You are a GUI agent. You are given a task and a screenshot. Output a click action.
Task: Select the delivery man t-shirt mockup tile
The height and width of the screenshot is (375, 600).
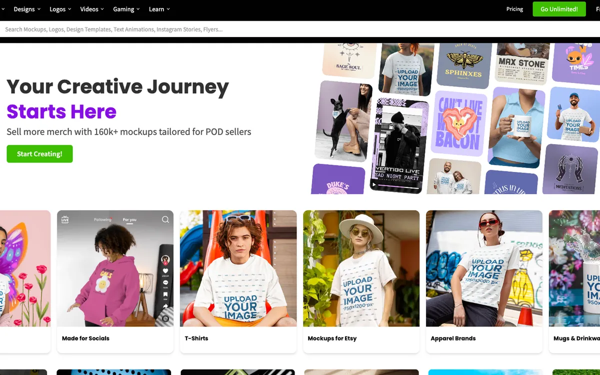[x=573, y=114]
